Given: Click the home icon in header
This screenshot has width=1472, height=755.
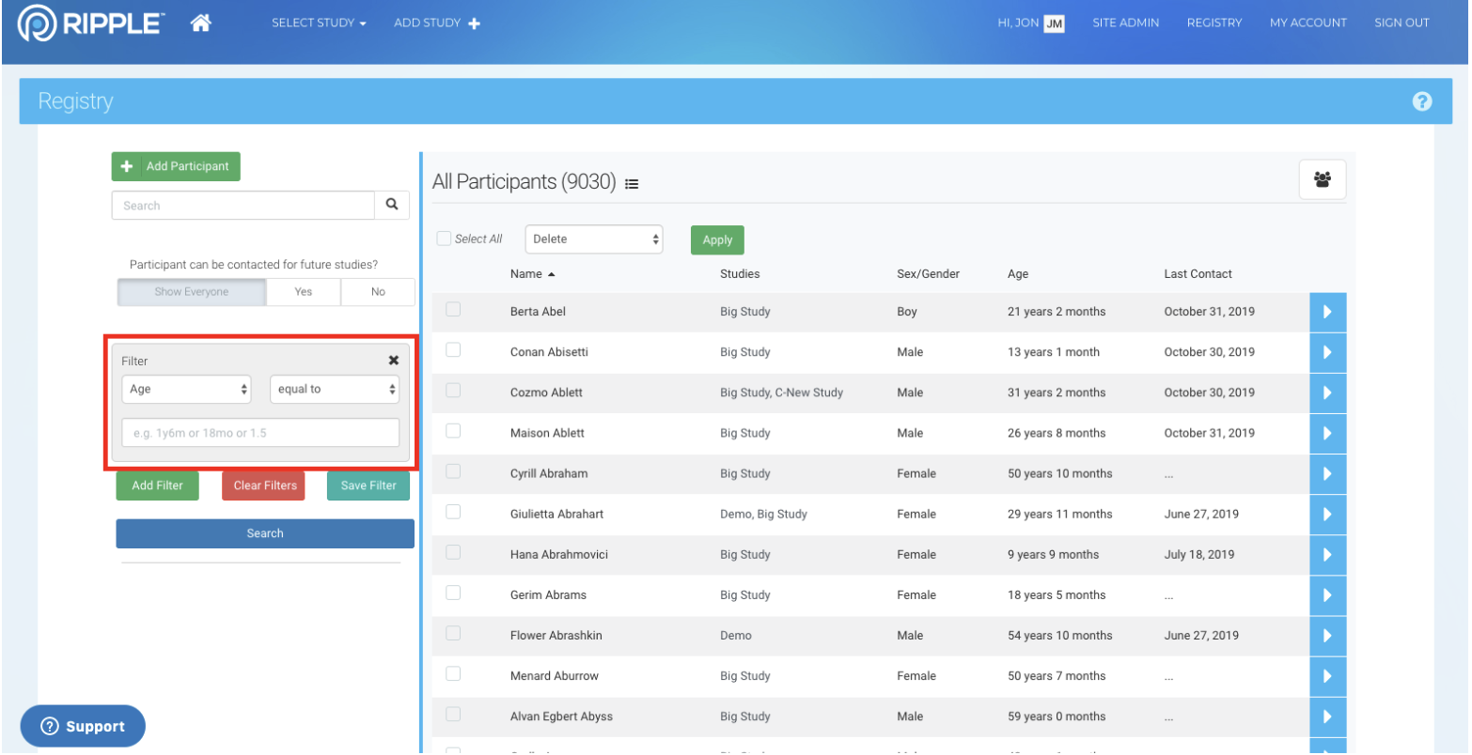Looking at the screenshot, I should click(200, 23).
